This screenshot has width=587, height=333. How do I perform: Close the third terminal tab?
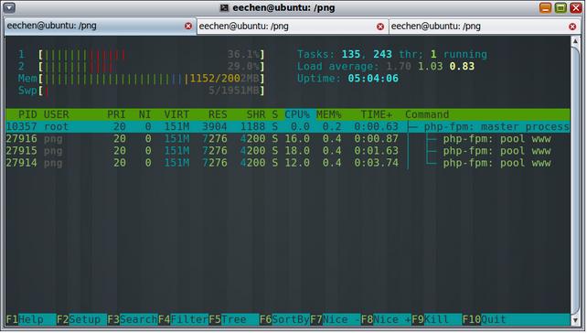click(572, 27)
